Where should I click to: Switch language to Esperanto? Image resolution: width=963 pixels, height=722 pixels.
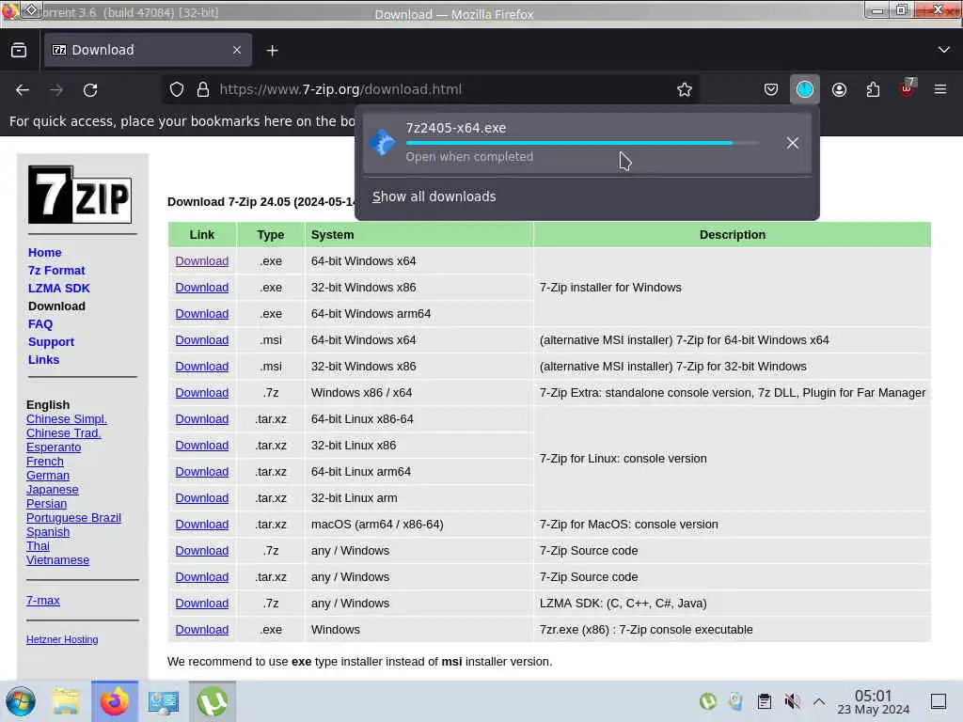click(54, 447)
